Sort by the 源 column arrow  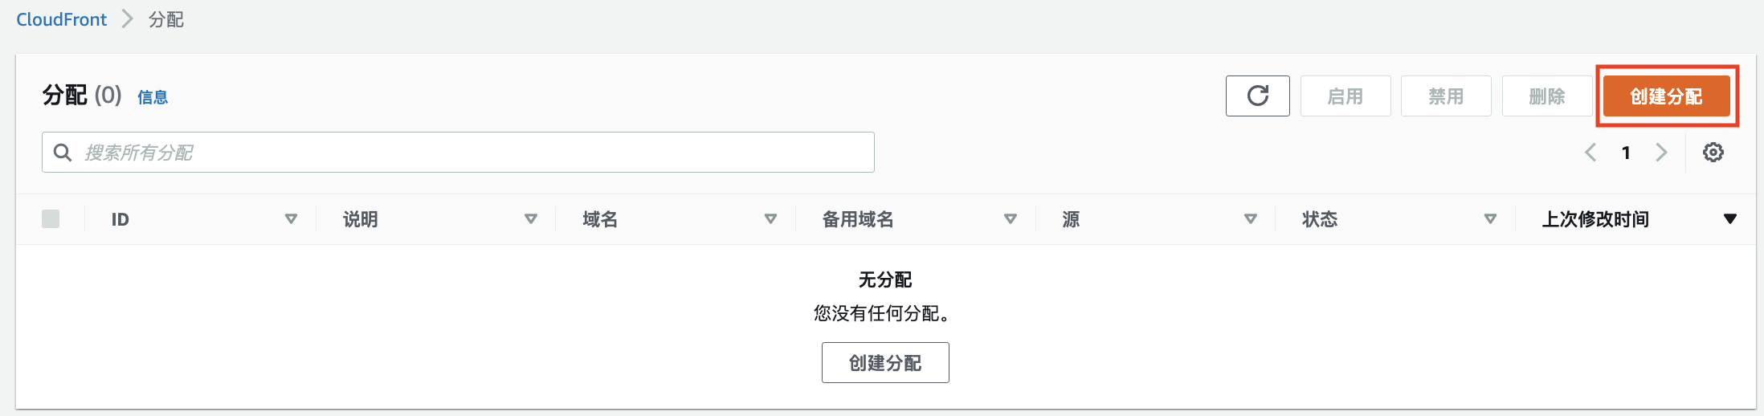coord(1250,219)
